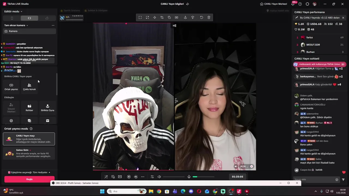Adjust the microphone level slider

pyautogui.click(x=203, y=177)
